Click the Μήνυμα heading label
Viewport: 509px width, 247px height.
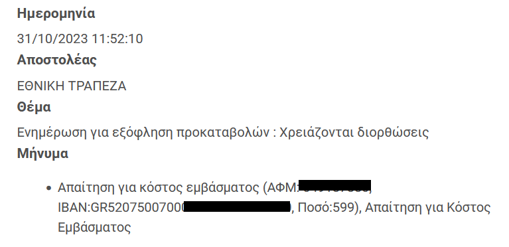coord(42,153)
